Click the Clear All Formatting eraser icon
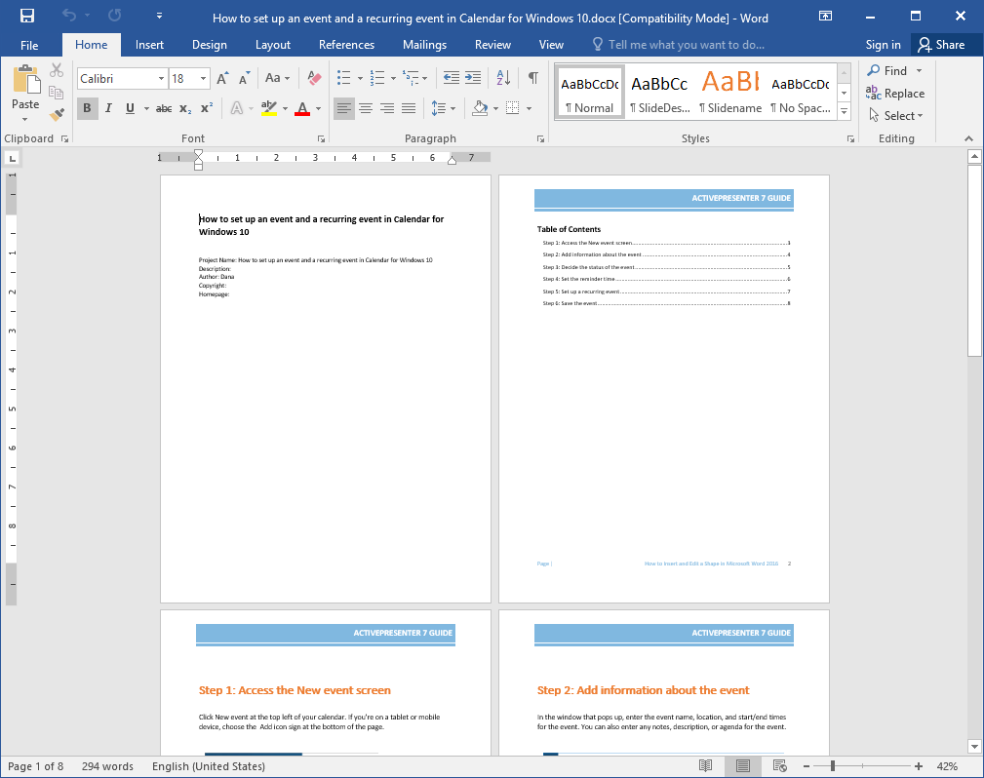Viewport: 984px width, 778px height. pyautogui.click(x=314, y=78)
